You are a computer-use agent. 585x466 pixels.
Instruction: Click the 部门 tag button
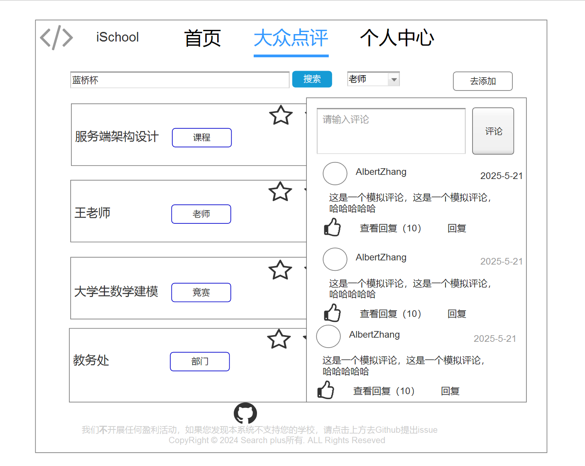pos(200,361)
